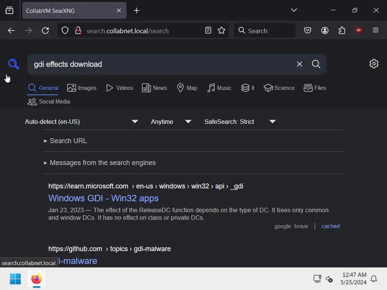Open muted volume tray icon

point(329,279)
